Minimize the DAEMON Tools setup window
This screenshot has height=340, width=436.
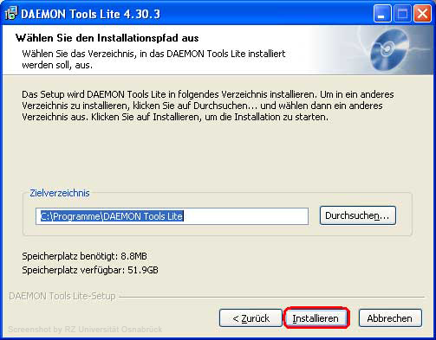click(x=382, y=13)
